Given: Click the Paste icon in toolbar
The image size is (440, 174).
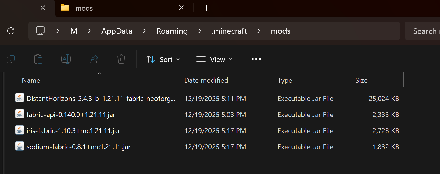Looking at the screenshot, I should (38, 59).
